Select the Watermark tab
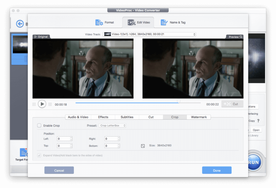Image resolution: width=276 pixels, height=188 pixels. point(199,117)
